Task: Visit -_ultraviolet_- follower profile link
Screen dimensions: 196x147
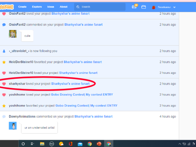Action: [x=19, y=51]
